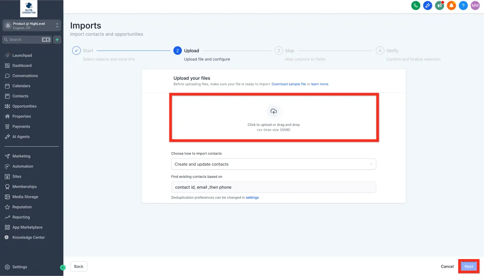Click the Launchpad rocket icon

7,56
